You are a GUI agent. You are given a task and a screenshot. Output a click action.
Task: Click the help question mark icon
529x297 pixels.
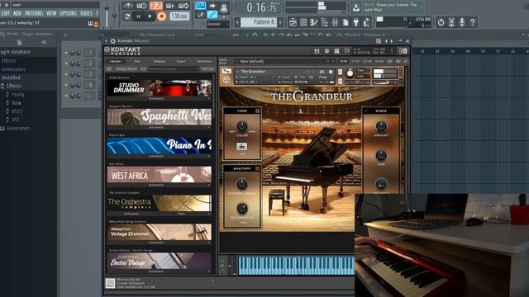(473, 22)
